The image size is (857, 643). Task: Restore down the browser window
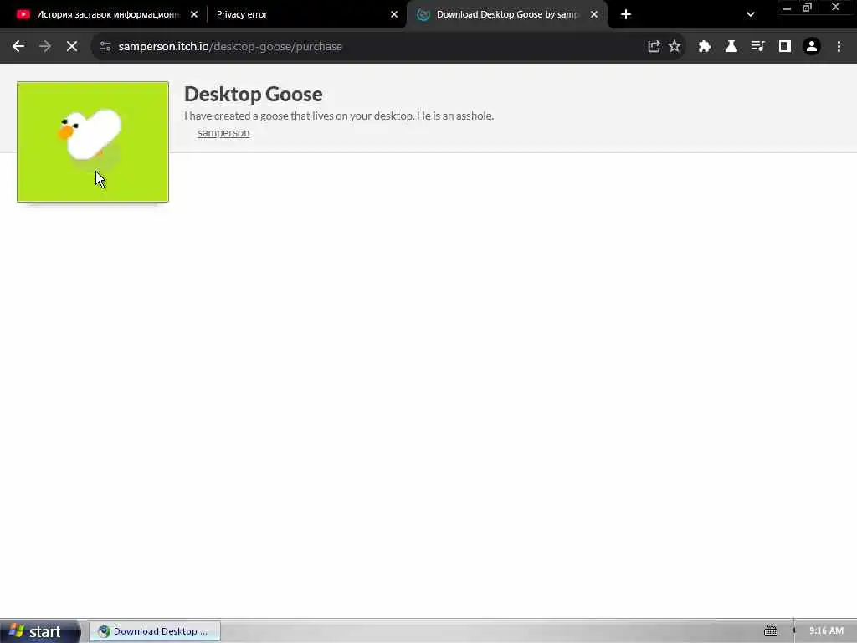[x=807, y=8]
